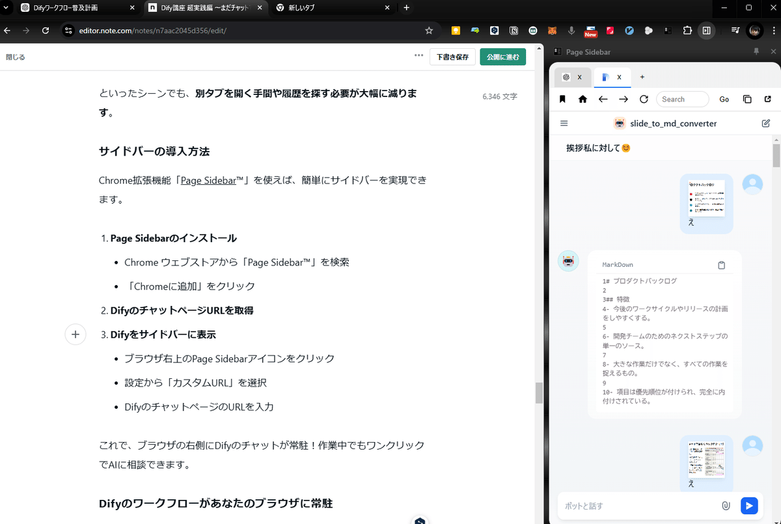The image size is (781, 524).
Task: Open the note editor's more options menu
Action: point(419,57)
